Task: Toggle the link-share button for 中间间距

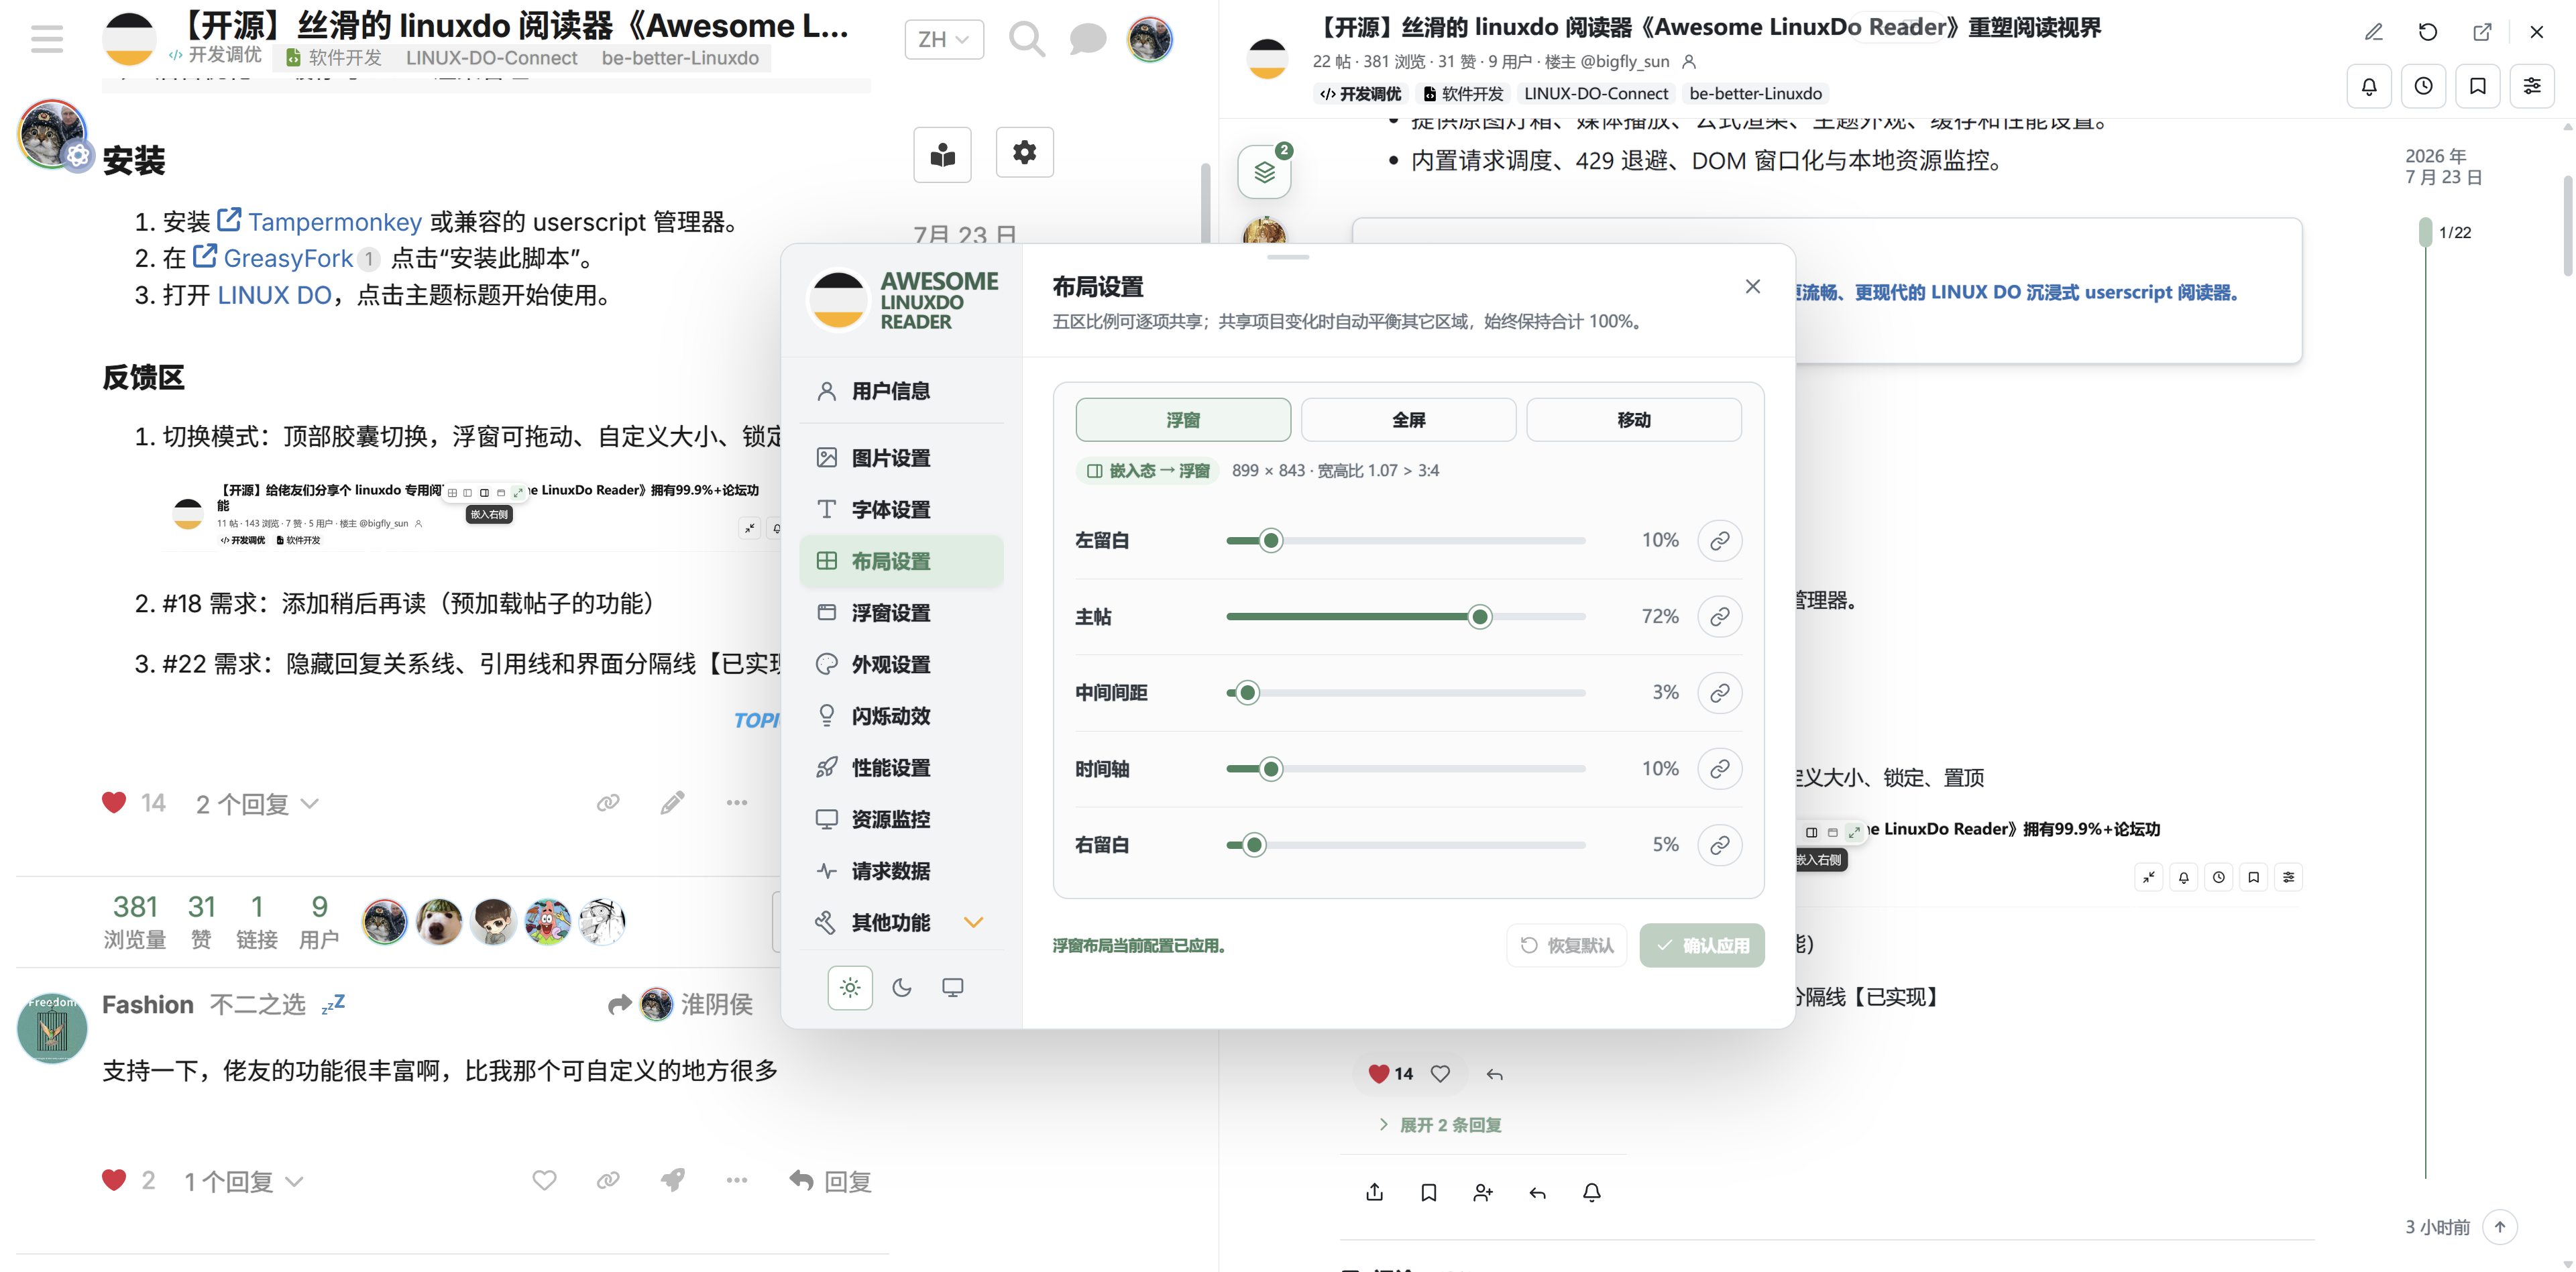Action: (1719, 693)
